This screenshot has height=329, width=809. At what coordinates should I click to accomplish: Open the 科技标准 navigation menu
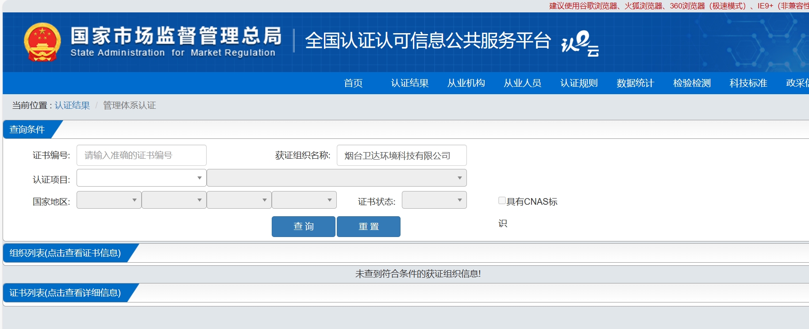[748, 83]
